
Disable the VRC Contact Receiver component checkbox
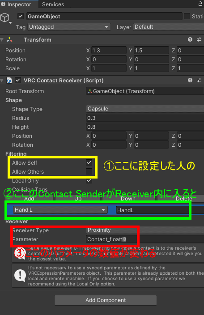(18, 81)
